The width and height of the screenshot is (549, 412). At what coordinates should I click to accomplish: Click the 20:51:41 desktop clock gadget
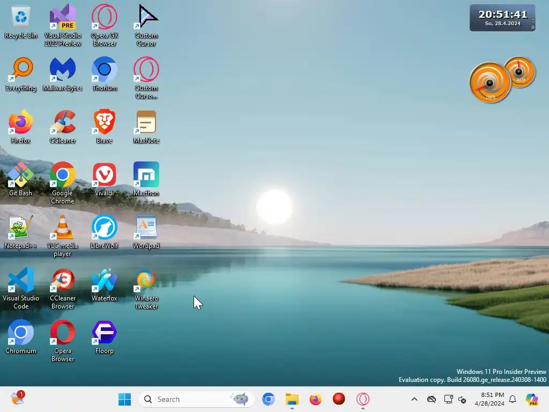tap(502, 18)
